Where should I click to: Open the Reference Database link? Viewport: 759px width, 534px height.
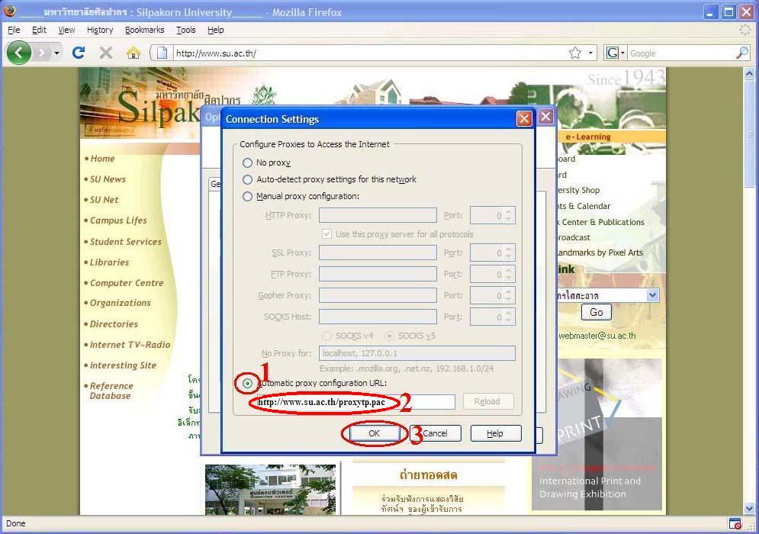point(111,391)
